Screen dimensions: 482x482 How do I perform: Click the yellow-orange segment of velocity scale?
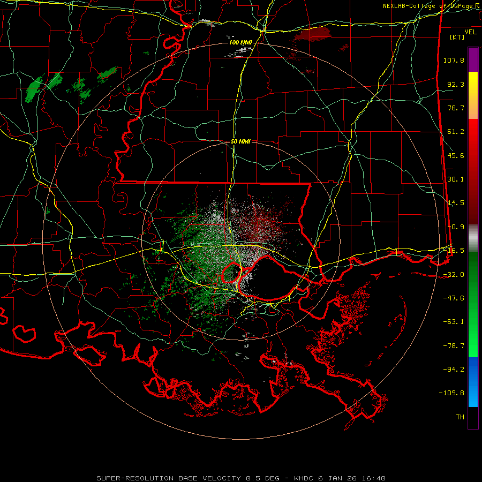473,95
